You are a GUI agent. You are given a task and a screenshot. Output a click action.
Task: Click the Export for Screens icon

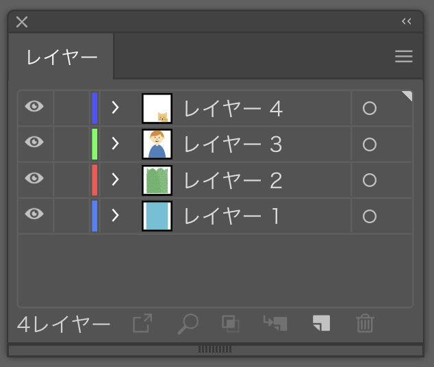(142, 323)
